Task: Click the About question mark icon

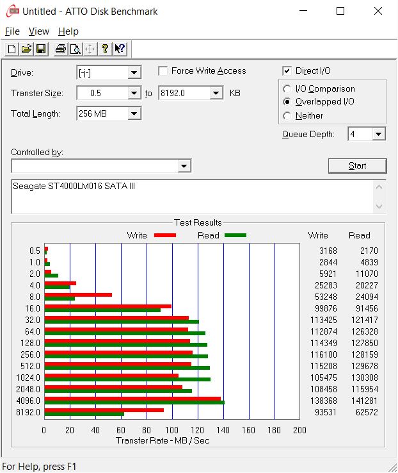Action: tap(105, 49)
